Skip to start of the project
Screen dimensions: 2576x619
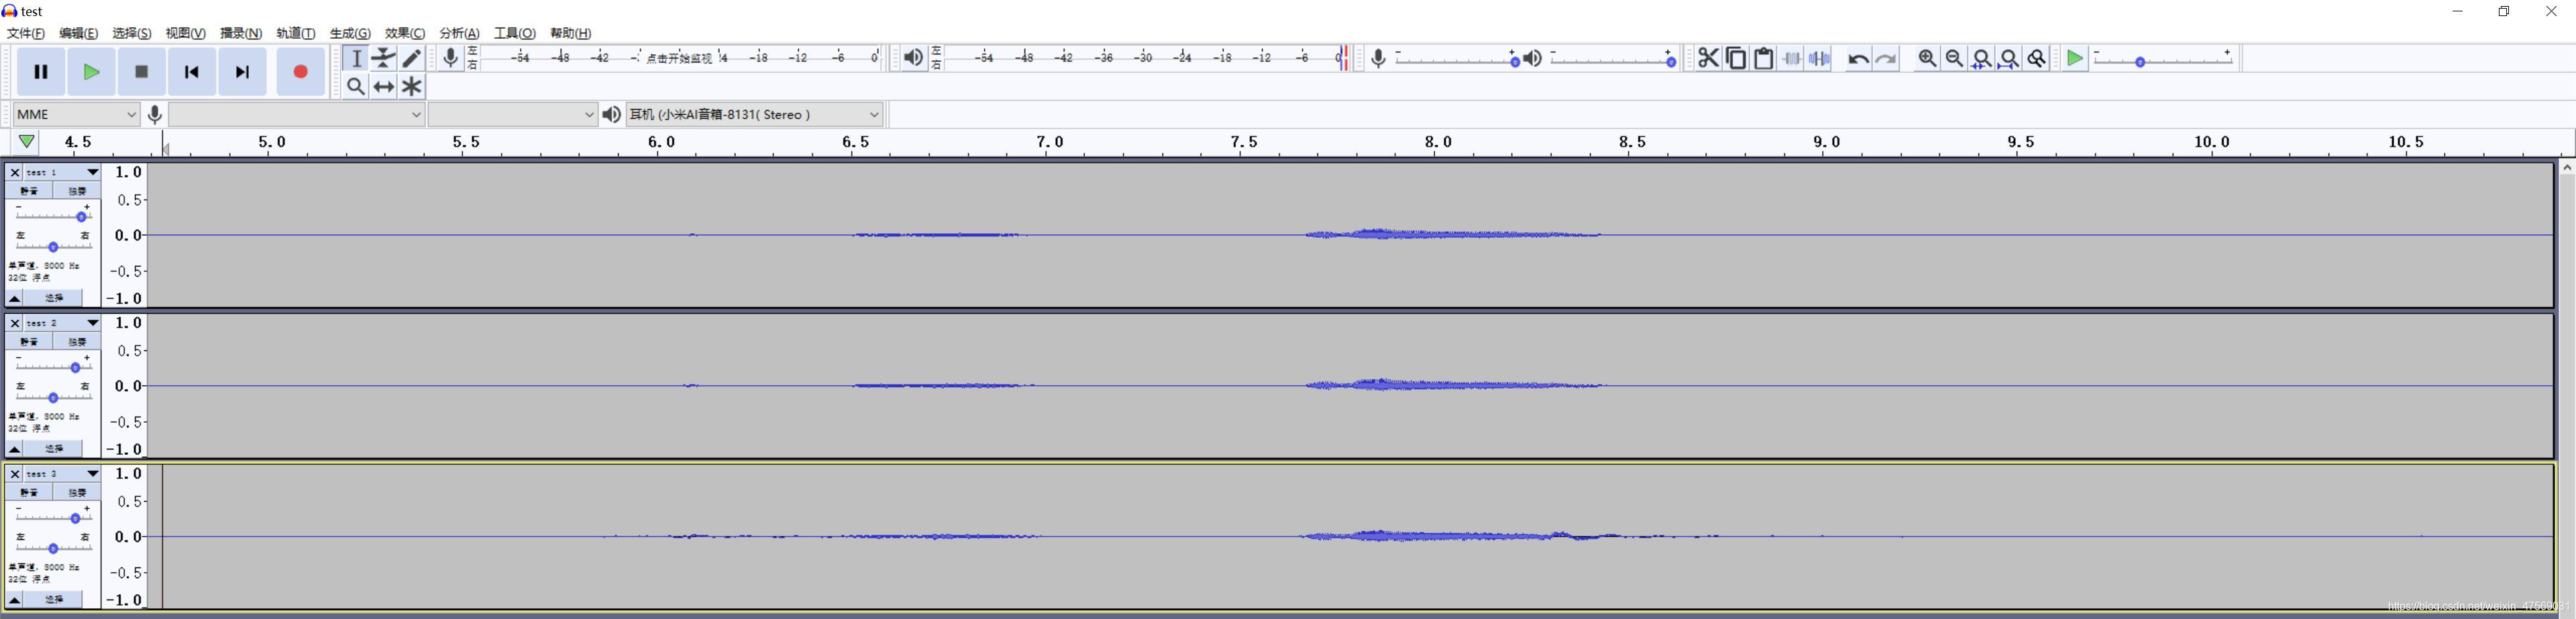192,72
